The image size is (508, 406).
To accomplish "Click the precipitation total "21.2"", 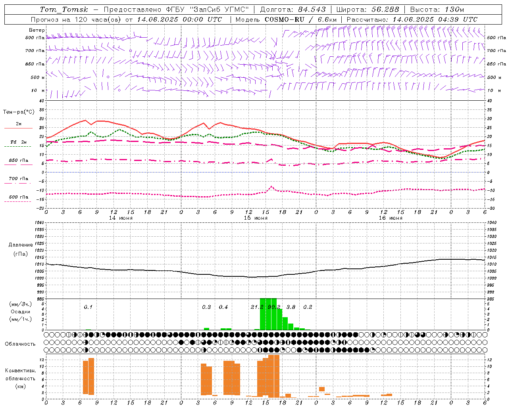I will 257,307.
